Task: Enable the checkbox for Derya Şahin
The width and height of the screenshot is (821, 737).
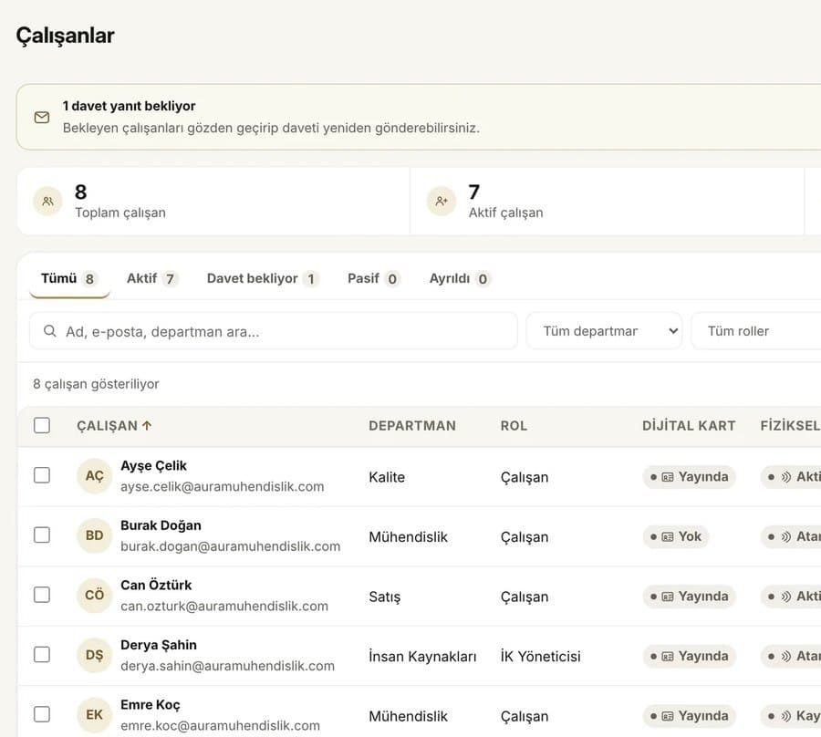Action: (x=42, y=654)
